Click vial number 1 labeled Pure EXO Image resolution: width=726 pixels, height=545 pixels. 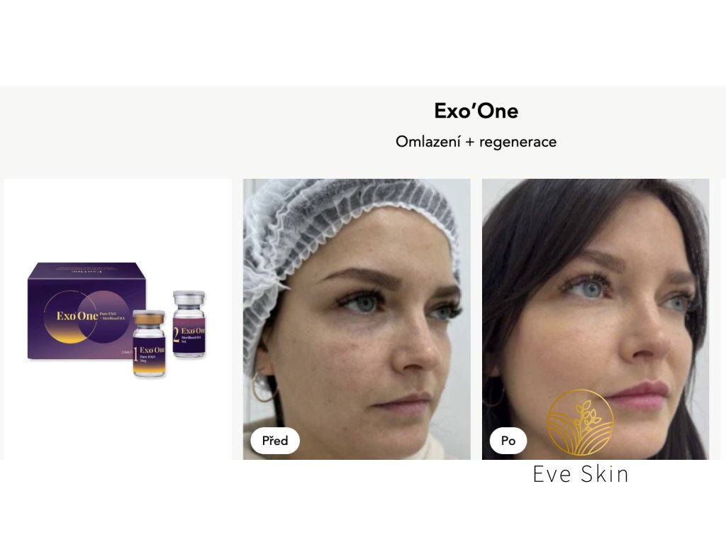(x=149, y=343)
